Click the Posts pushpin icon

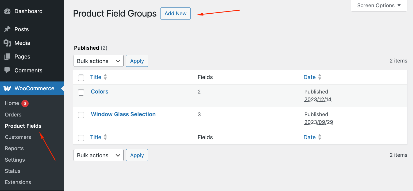7,29
